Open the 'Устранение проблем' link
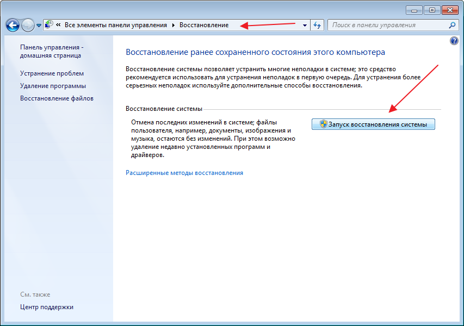The width and height of the screenshot is (464, 326). [x=52, y=73]
